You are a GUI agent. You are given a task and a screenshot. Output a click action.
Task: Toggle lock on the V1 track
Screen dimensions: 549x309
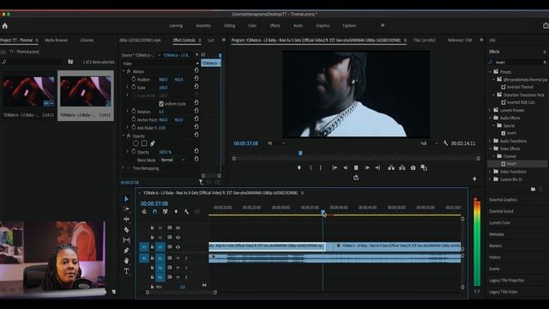pos(153,247)
